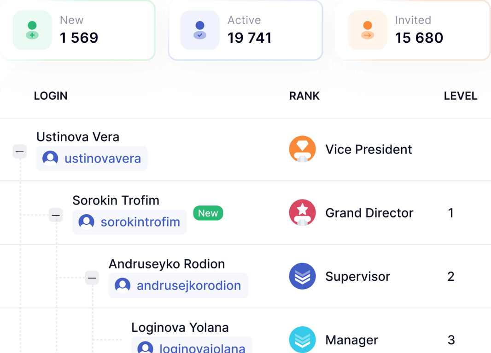The width and height of the screenshot is (491, 353).
Task: Collapse the Sorokin Trofim tree node
Action: pos(56,215)
